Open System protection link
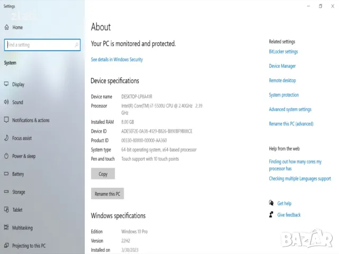 click(284, 95)
